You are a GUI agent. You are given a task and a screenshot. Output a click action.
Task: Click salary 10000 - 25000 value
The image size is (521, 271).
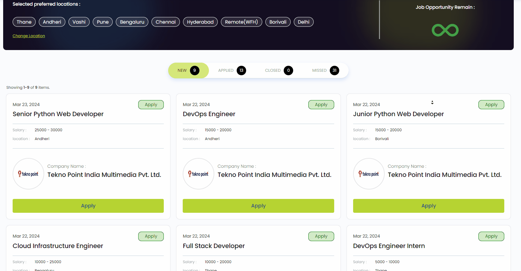(48, 262)
